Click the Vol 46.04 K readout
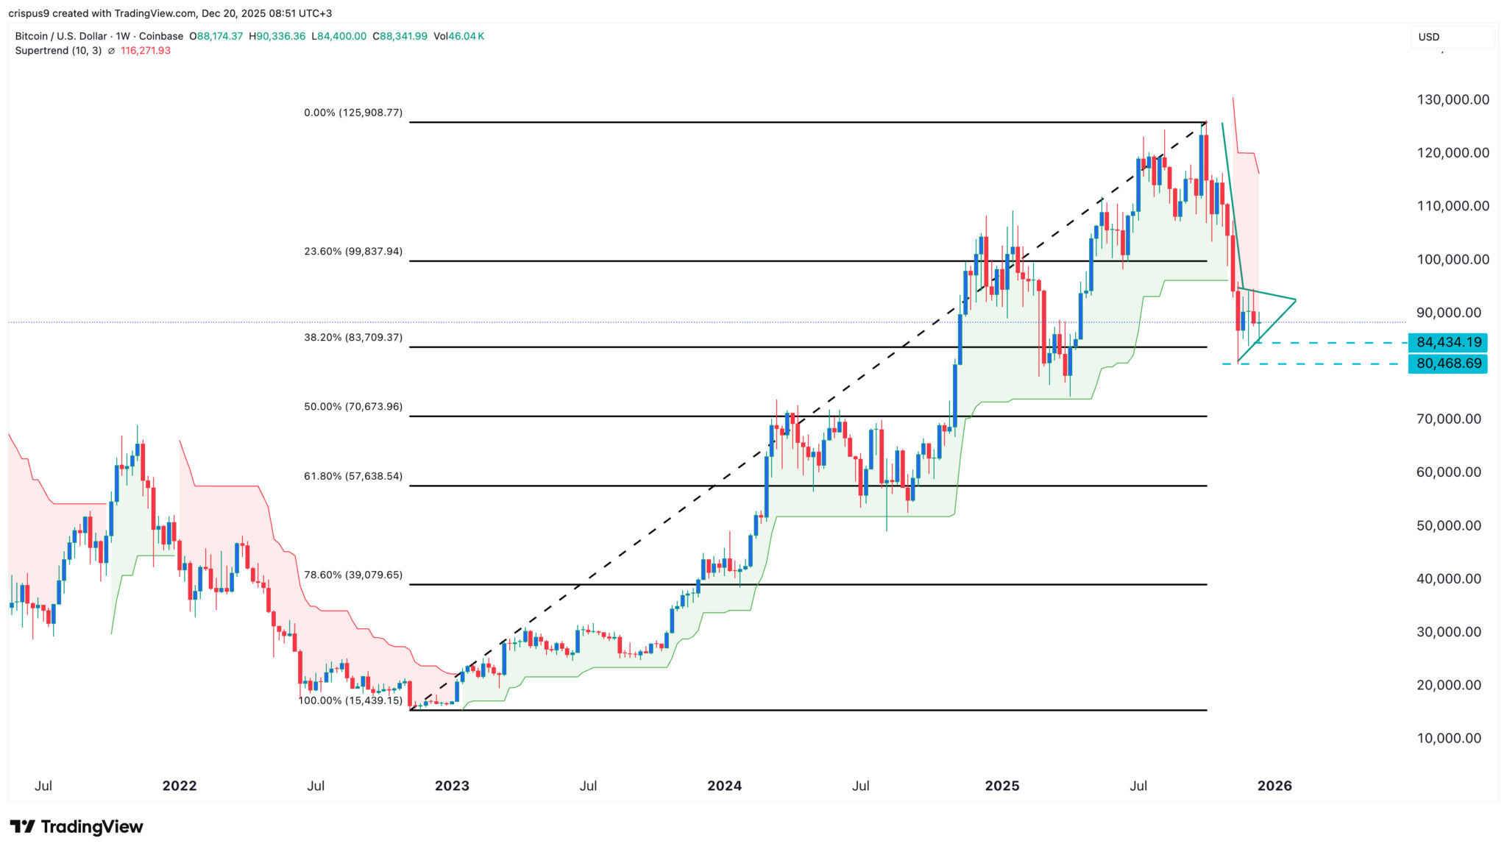This screenshot has height=852, width=1507. coord(458,36)
